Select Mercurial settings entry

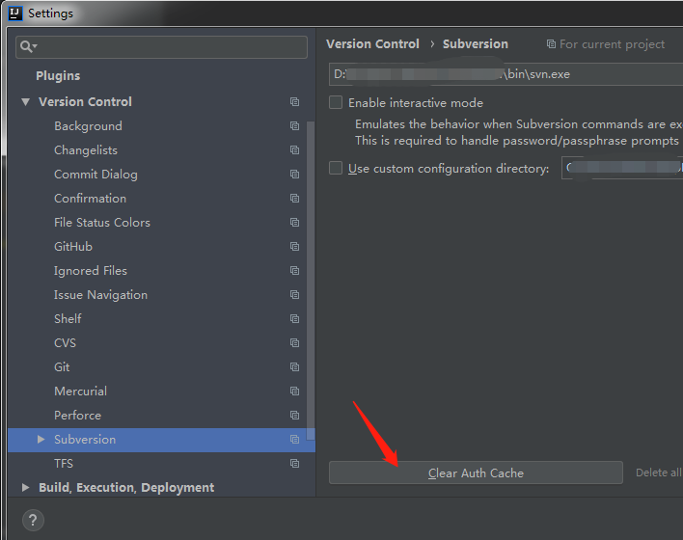click(81, 391)
